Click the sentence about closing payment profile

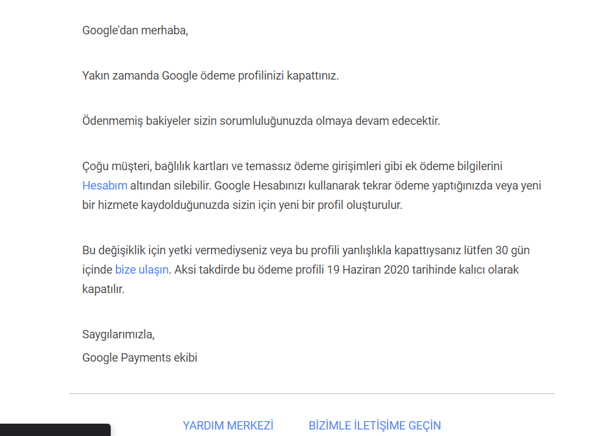pos(210,76)
